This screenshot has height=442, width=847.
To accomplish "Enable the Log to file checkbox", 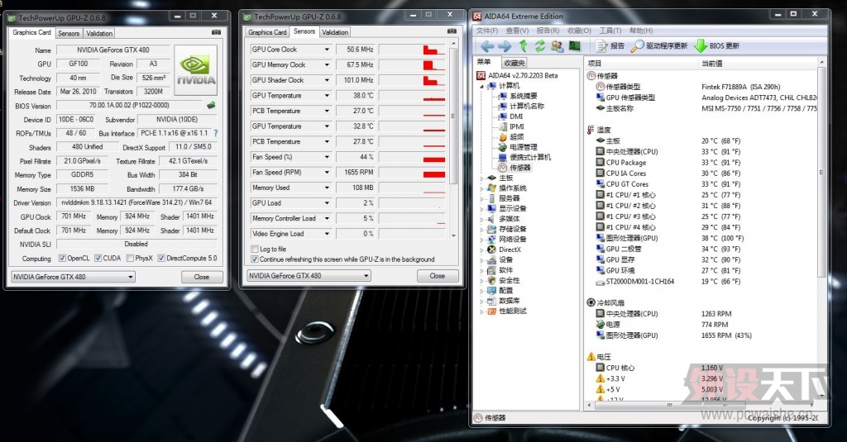I will (255, 249).
